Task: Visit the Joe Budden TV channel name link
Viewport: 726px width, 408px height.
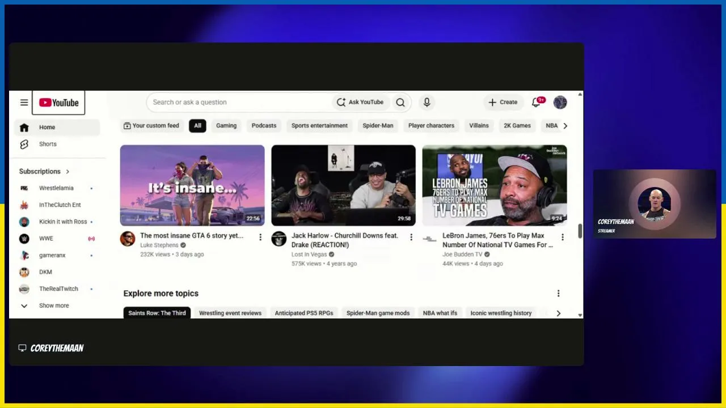Action: pos(462,254)
